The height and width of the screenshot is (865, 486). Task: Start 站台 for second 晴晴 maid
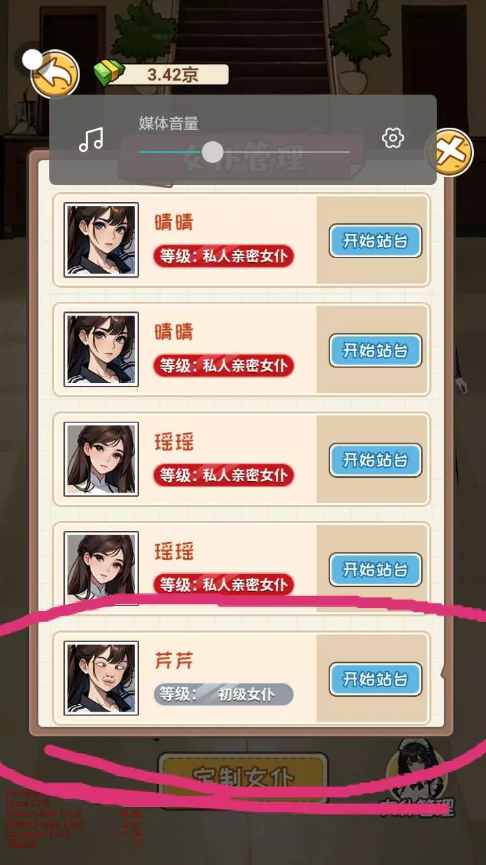click(375, 350)
